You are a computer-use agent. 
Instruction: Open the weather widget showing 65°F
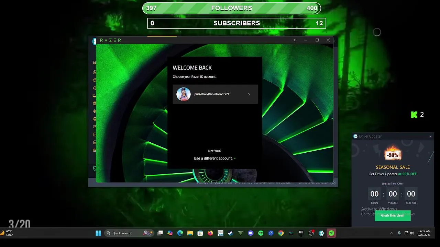point(7,233)
